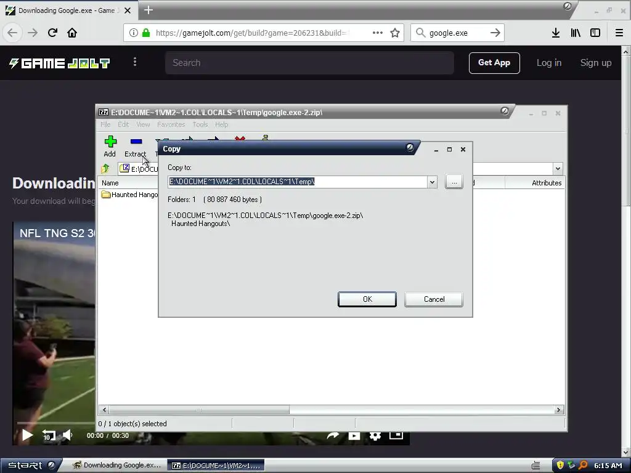Open the Firefox Library
Screen dimensions: 631x473
point(576,33)
